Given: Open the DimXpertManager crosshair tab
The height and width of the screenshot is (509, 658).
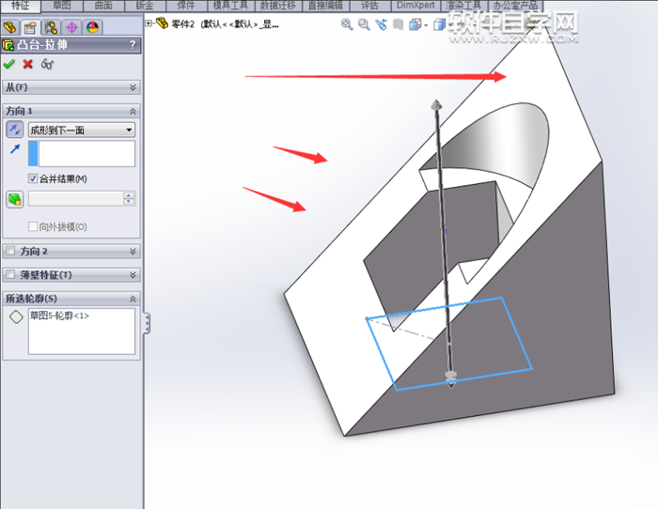Looking at the screenshot, I should (x=71, y=27).
